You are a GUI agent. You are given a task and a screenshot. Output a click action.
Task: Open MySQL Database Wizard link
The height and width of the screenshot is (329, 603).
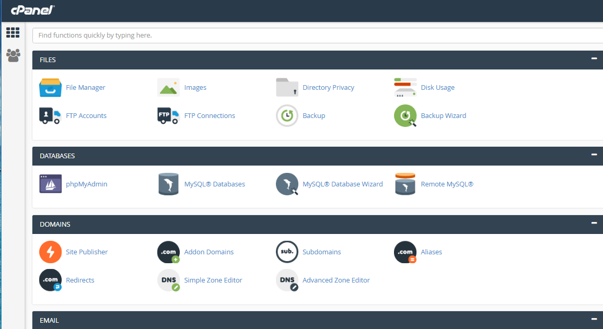tap(343, 184)
